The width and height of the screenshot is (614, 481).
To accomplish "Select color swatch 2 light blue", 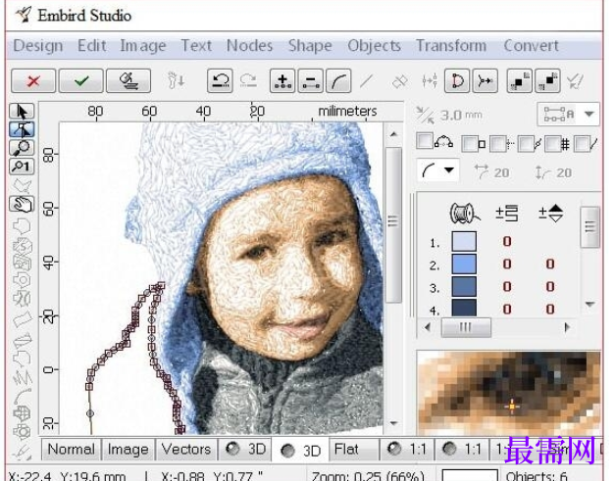I will point(464,264).
